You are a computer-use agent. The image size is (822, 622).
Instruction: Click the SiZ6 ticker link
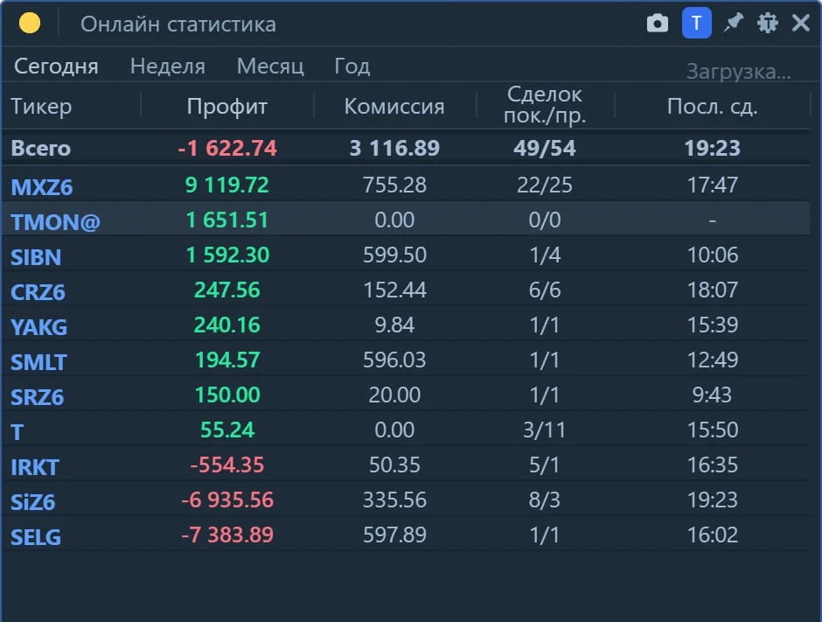point(32,502)
